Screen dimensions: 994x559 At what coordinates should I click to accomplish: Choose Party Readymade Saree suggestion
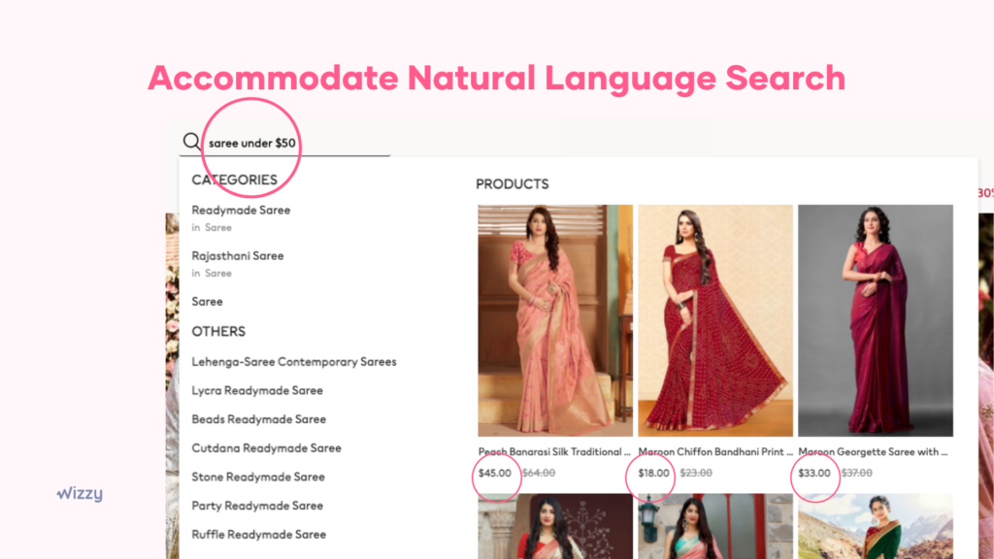257,506
